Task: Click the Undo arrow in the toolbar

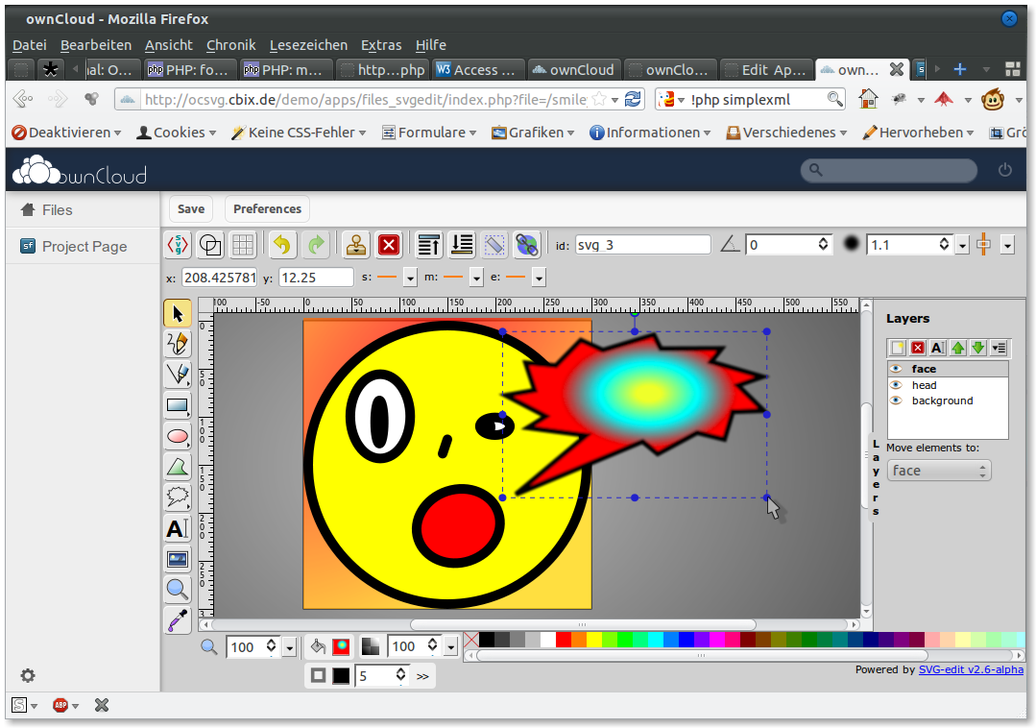Action: pos(282,244)
